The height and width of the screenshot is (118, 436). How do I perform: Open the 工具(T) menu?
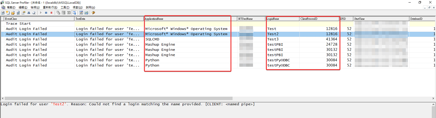pyautogui.click(x=65, y=7)
